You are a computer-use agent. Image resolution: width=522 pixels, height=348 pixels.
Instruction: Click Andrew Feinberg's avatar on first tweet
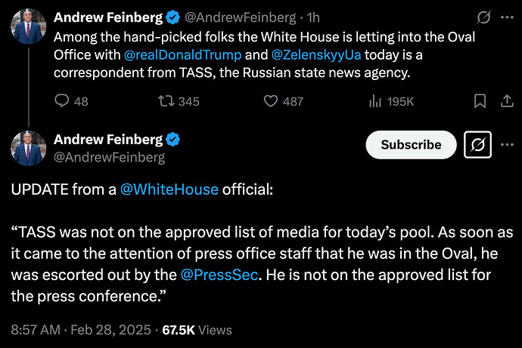28,26
